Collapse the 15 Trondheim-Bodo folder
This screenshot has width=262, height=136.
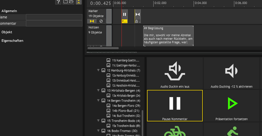[x=98, y=121]
